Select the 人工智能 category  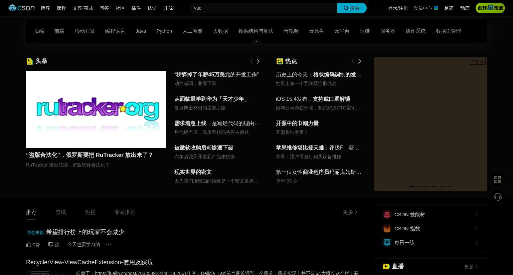(x=192, y=31)
